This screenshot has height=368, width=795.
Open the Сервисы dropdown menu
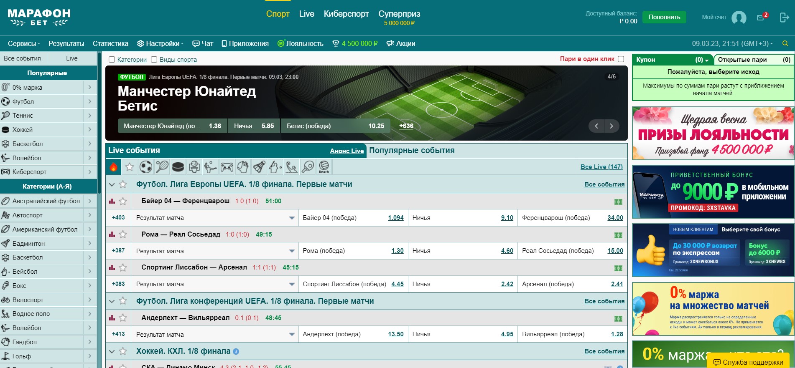[x=24, y=43]
